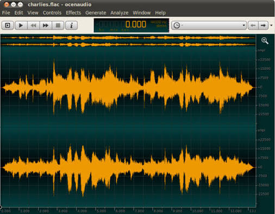Open the File menu
The width and height of the screenshot is (275, 214).
click(6, 13)
